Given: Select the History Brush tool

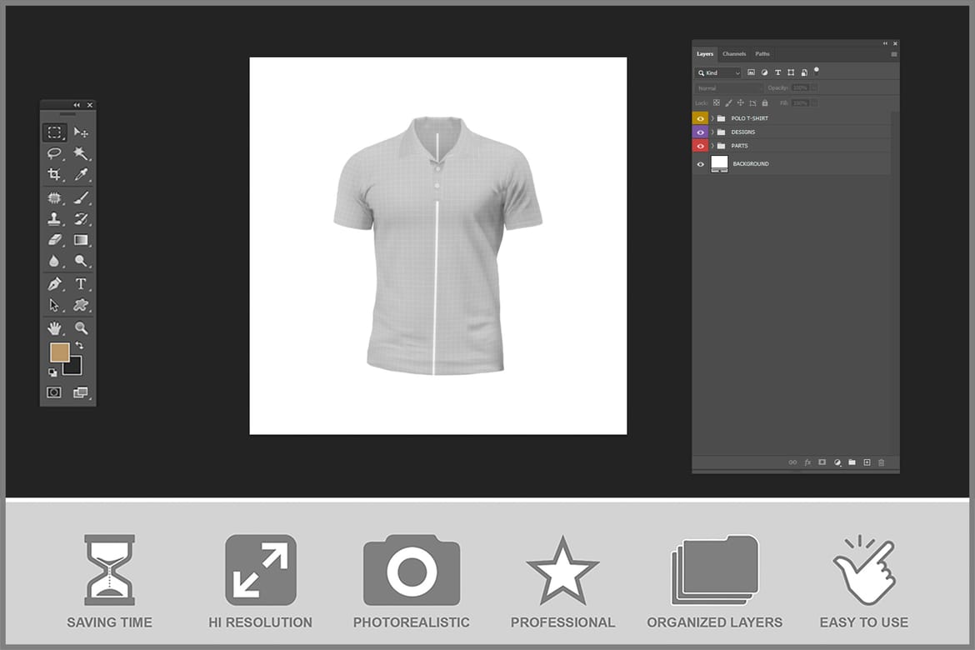Looking at the screenshot, I should click(x=81, y=219).
